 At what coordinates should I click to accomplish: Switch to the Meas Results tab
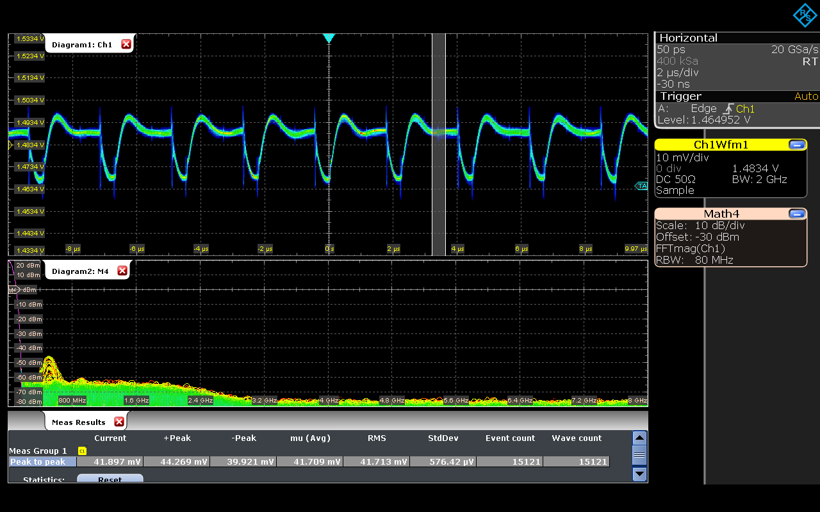point(78,422)
